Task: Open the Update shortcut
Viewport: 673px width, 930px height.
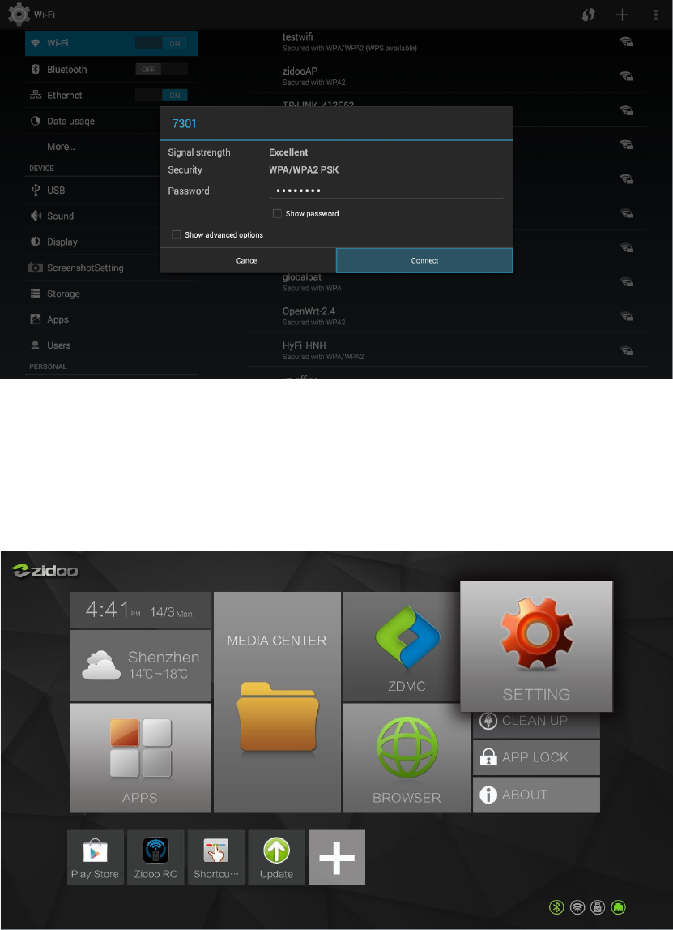Action: pos(277,857)
